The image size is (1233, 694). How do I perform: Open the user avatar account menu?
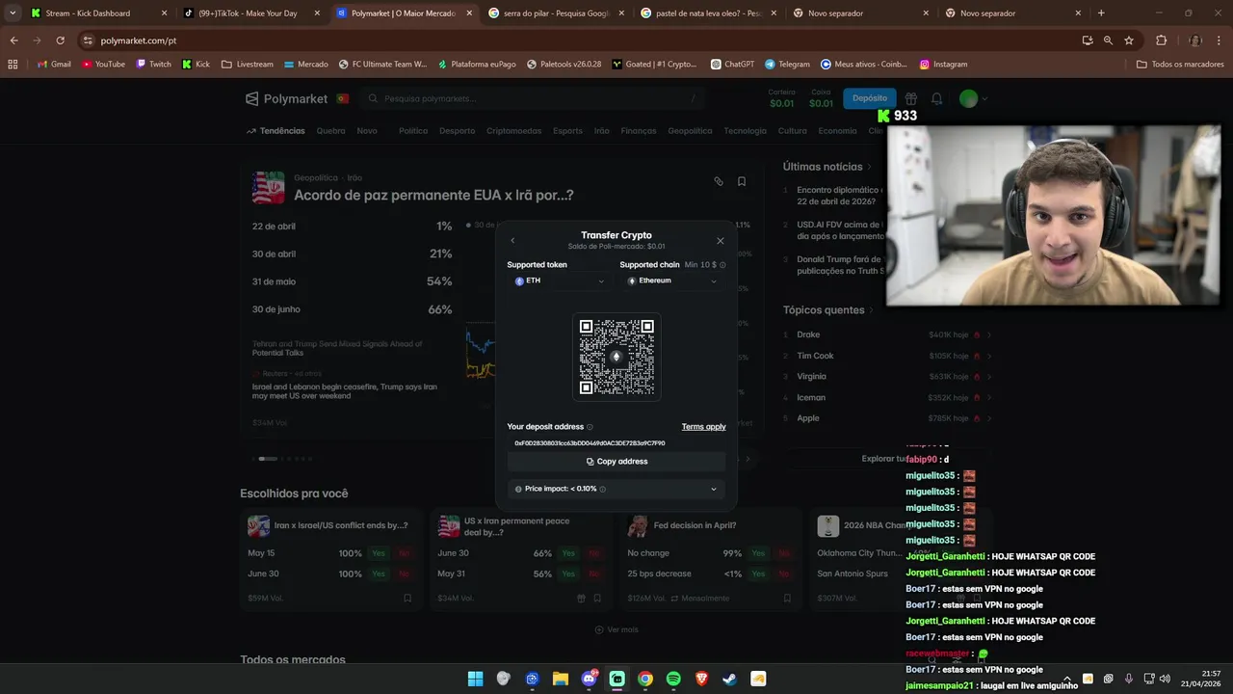(x=973, y=98)
